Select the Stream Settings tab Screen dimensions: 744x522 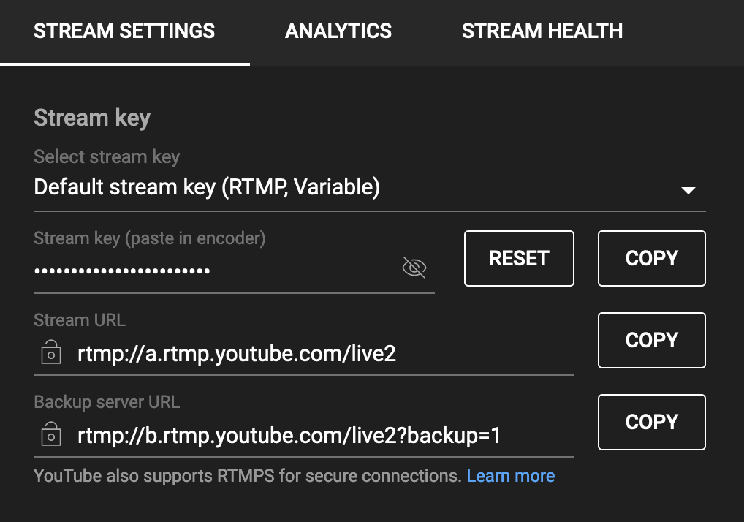[x=124, y=31]
